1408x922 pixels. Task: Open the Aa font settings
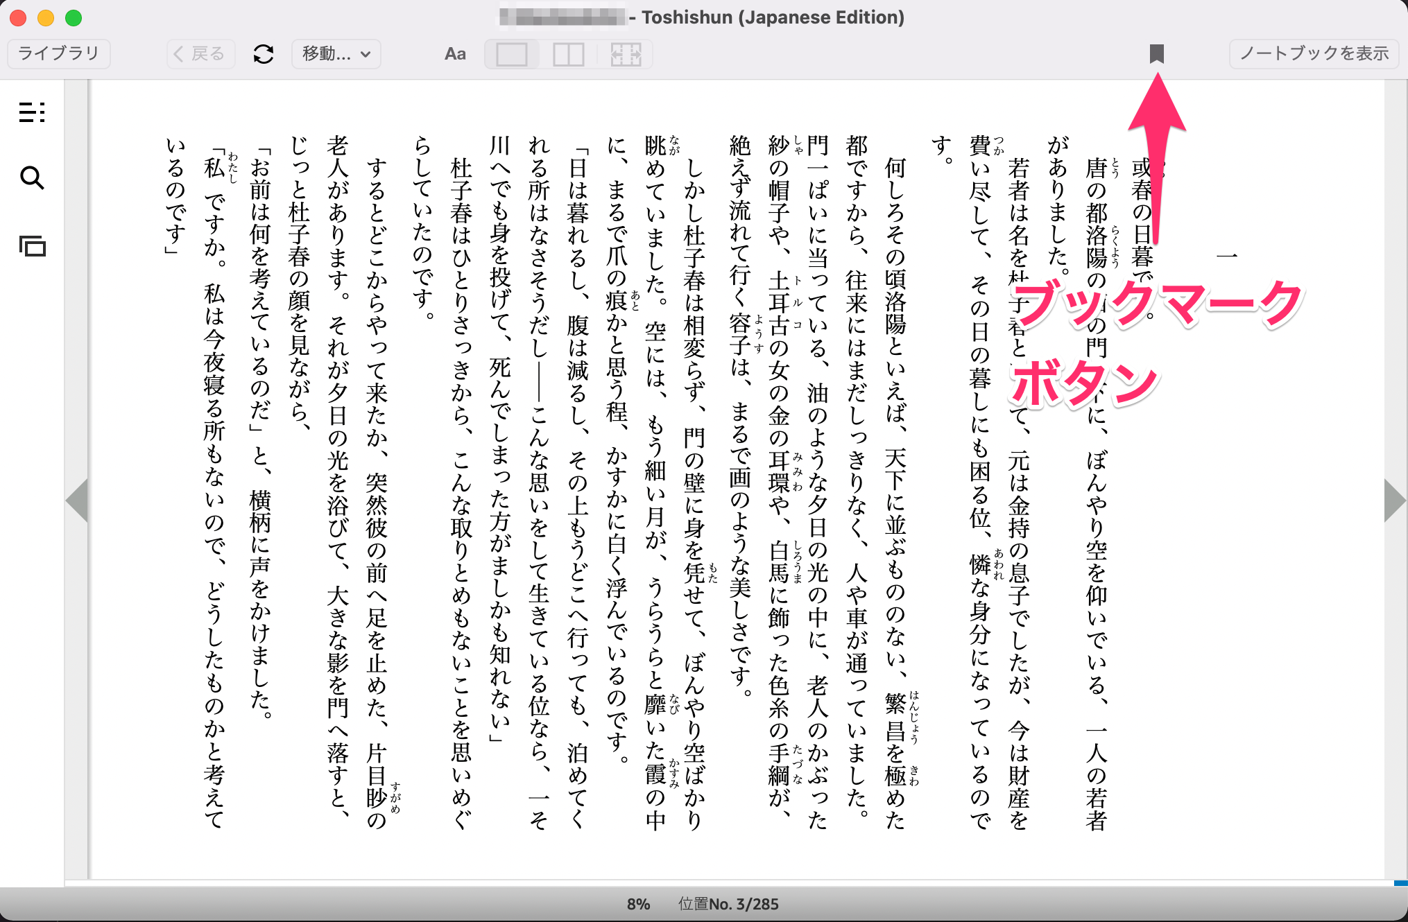coord(455,54)
